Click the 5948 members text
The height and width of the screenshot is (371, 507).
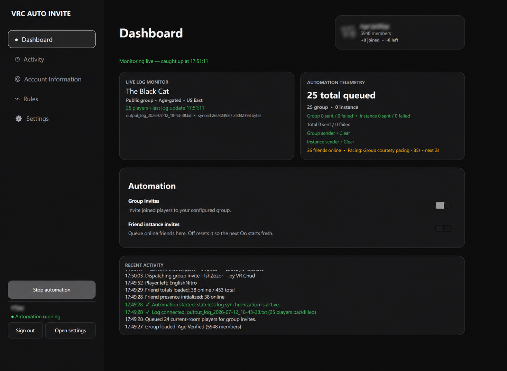pos(376,34)
